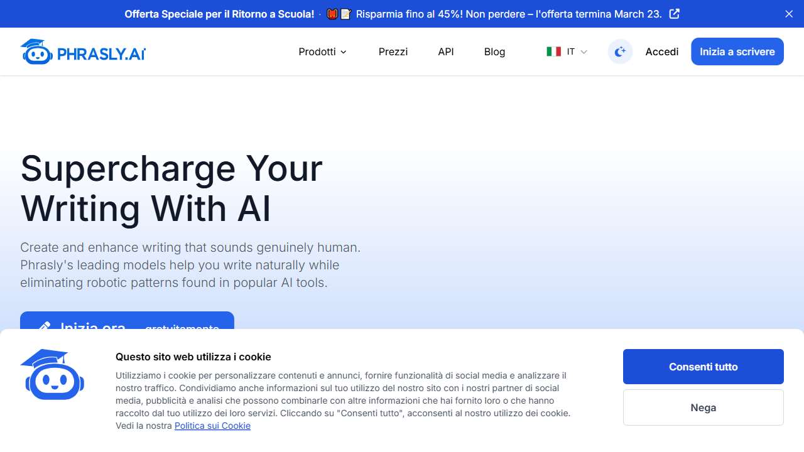Click the Inizia a scrivere button
The height and width of the screenshot is (452, 804).
737,51
